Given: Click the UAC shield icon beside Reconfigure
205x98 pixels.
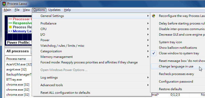Looking at the screenshot, I should coord(154,16).
